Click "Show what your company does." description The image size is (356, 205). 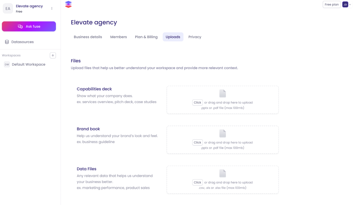click(105, 96)
